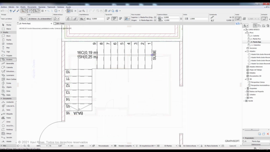This screenshot has height=152, width=270.
Task: Open the Diseño menu
Action: pos(23,7)
